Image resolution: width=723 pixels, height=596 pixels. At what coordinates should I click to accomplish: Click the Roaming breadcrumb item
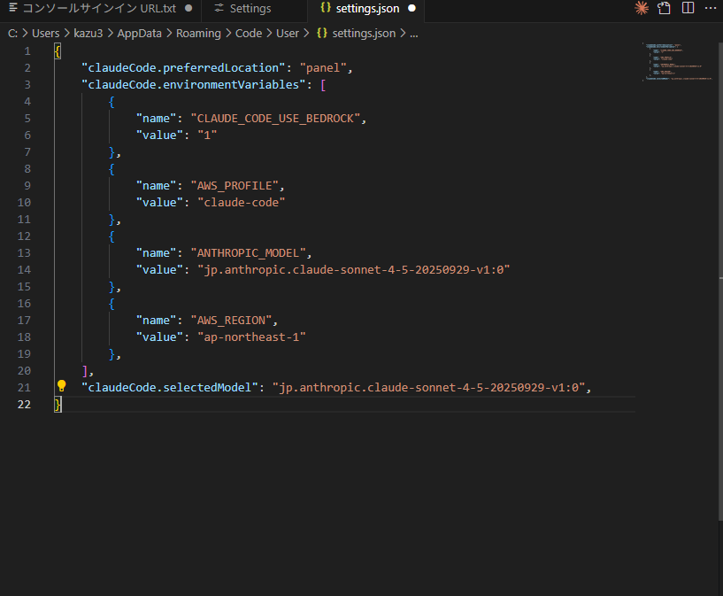tap(198, 33)
